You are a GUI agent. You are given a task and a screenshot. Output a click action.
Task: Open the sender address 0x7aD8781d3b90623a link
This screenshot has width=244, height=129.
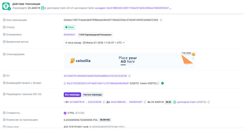pos(96,76)
